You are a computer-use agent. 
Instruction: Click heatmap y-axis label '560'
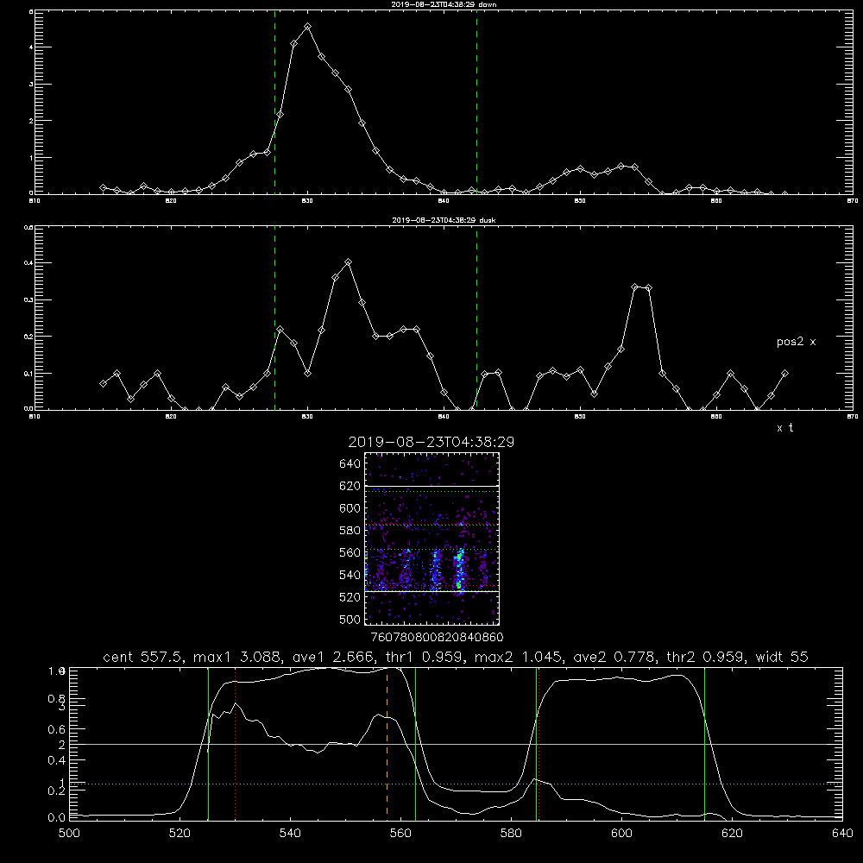(350, 552)
